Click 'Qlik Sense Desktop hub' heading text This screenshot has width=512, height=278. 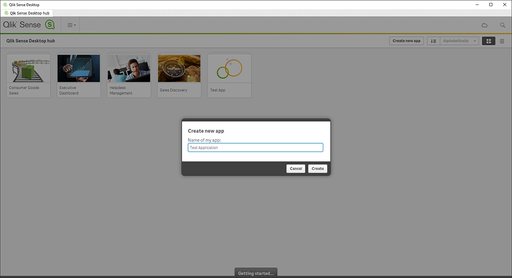point(31,41)
